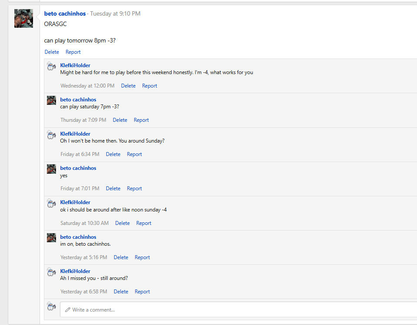The width and height of the screenshot is (417, 325).
Task: Report the Yesterday 5:16 PM comment
Action: 142,257
